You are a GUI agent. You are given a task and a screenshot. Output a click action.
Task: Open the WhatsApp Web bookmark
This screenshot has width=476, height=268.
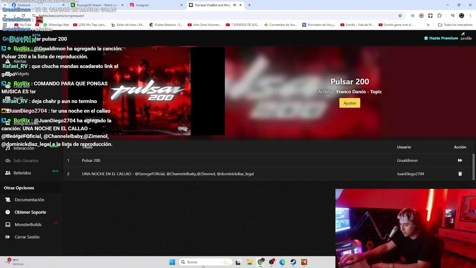click(56, 25)
